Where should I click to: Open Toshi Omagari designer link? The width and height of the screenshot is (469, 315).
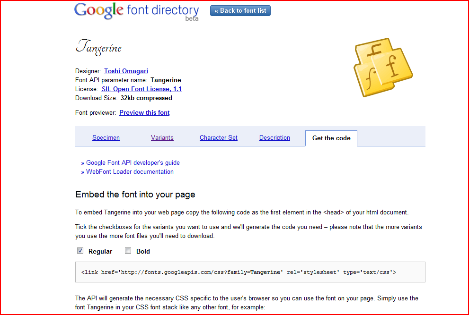[126, 71]
